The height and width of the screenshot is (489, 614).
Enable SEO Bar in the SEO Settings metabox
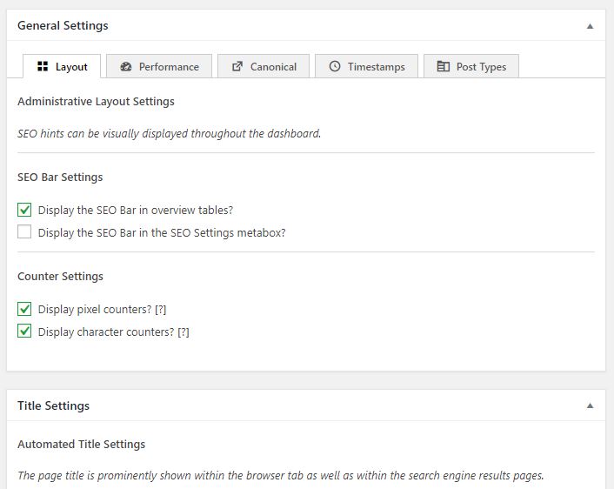pos(24,232)
